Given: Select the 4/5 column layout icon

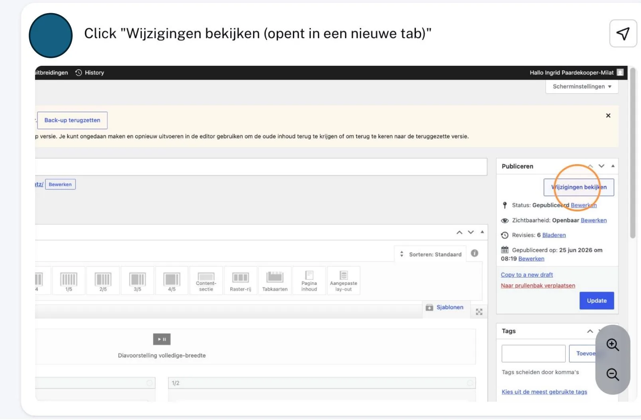Looking at the screenshot, I should coord(172,281).
